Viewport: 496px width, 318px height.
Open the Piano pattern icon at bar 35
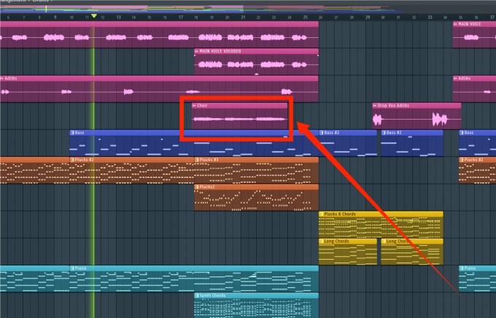[462, 268]
